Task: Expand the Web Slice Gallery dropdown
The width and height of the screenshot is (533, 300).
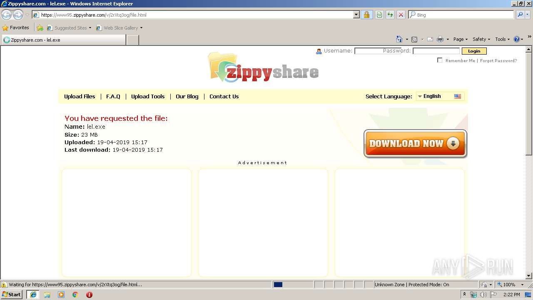Action: click(x=141, y=28)
